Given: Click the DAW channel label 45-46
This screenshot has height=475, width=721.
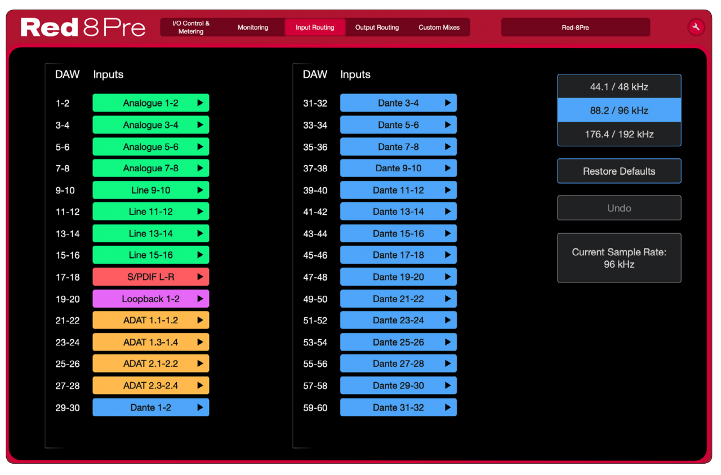Looking at the screenshot, I should (315, 255).
